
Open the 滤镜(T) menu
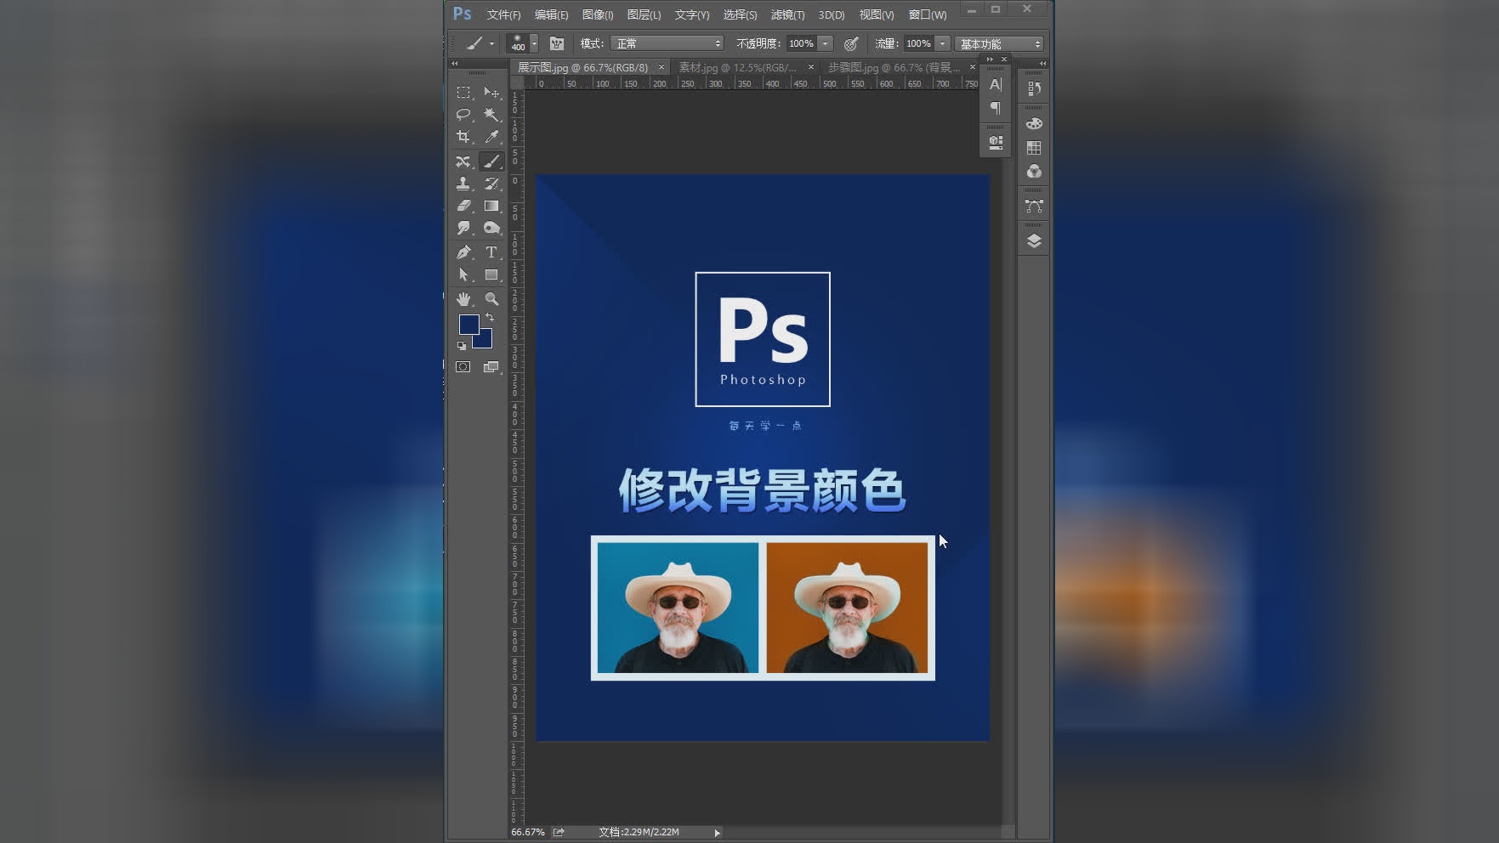tap(787, 14)
